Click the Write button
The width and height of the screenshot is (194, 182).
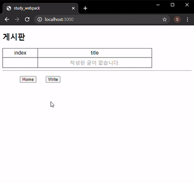pyautogui.click(x=53, y=80)
